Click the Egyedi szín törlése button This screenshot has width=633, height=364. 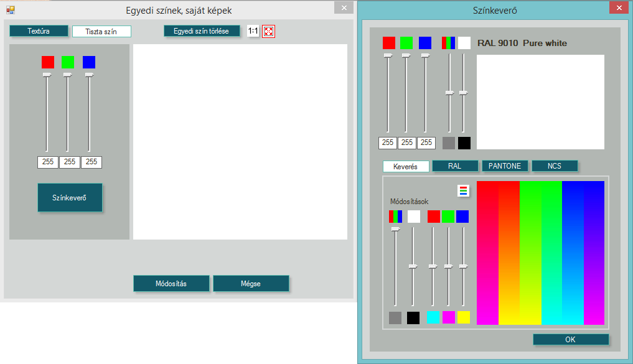[x=202, y=31]
